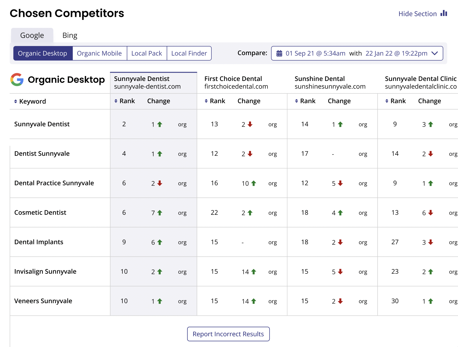Click rank 17 for Dentist Sunnyvale

305,154
